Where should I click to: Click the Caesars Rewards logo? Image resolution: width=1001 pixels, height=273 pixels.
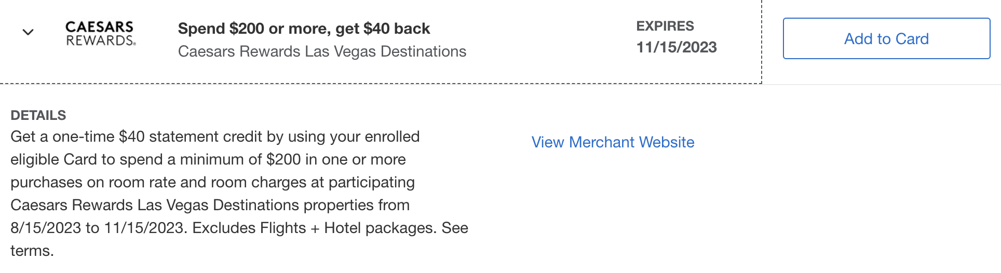pyautogui.click(x=101, y=33)
